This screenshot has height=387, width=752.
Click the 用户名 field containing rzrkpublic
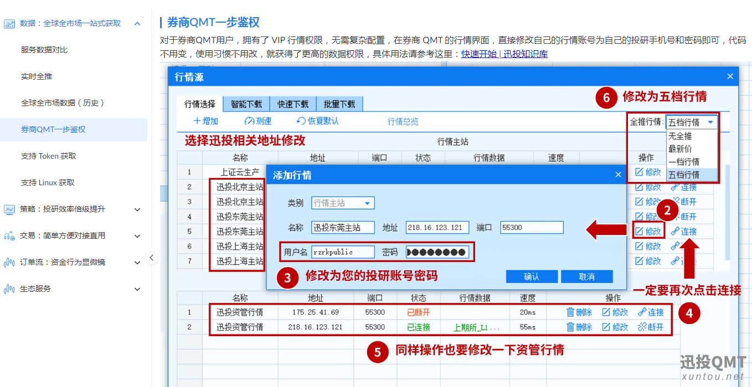click(x=343, y=252)
